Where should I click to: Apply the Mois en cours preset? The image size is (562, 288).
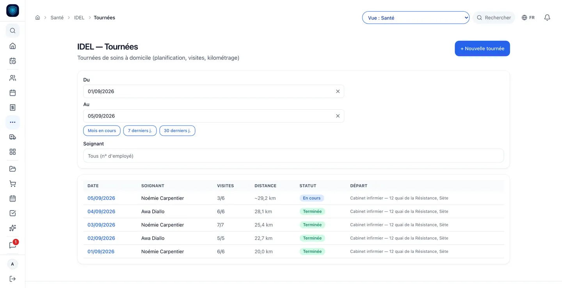tap(102, 131)
